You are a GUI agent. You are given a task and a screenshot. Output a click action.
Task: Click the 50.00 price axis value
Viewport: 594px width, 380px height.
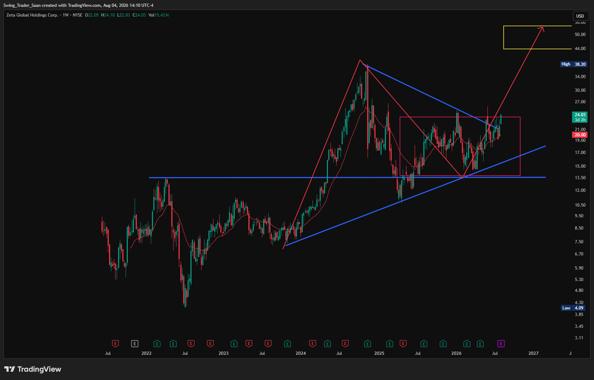coord(580,35)
